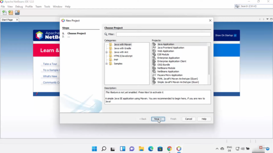Screen dimensions: 273x153
Task: Open the Windows Start menu
Action: [94, 149]
